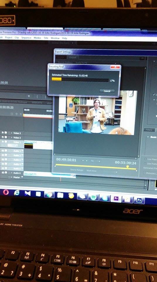
Task: Mute Audio 6 track speaker icon
Action: tap(3, 172)
